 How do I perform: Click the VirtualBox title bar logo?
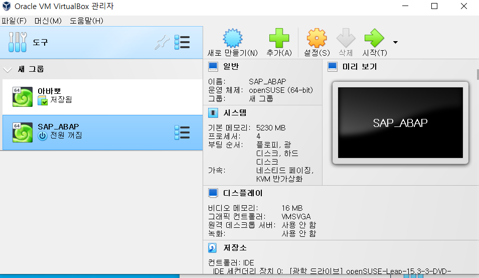pyautogui.click(x=7, y=6)
